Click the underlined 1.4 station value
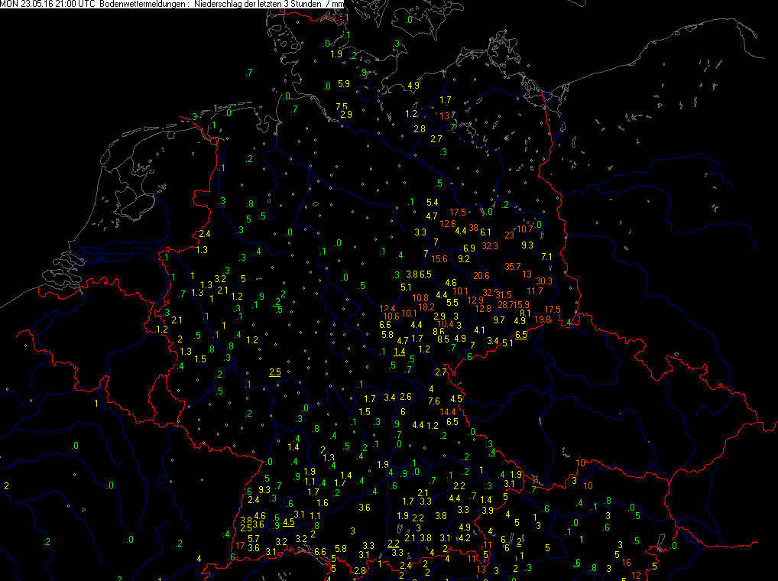 pyautogui.click(x=399, y=352)
